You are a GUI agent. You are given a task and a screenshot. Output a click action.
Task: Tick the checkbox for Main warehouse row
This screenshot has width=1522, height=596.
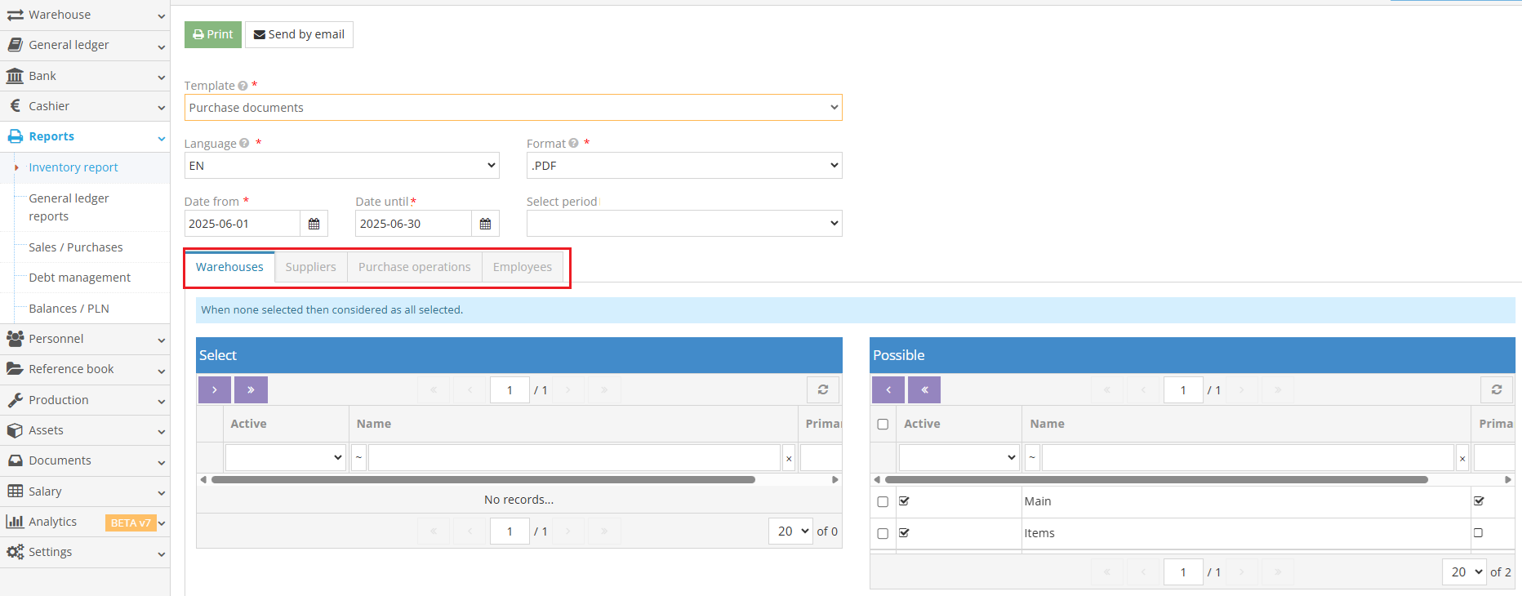coord(883,501)
